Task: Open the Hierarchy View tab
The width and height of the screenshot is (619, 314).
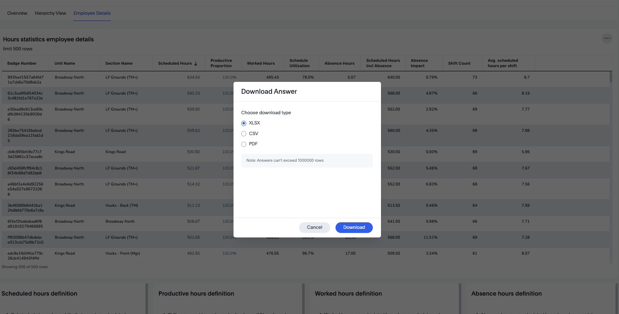Action: pyautogui.click(x=50, y=13)
